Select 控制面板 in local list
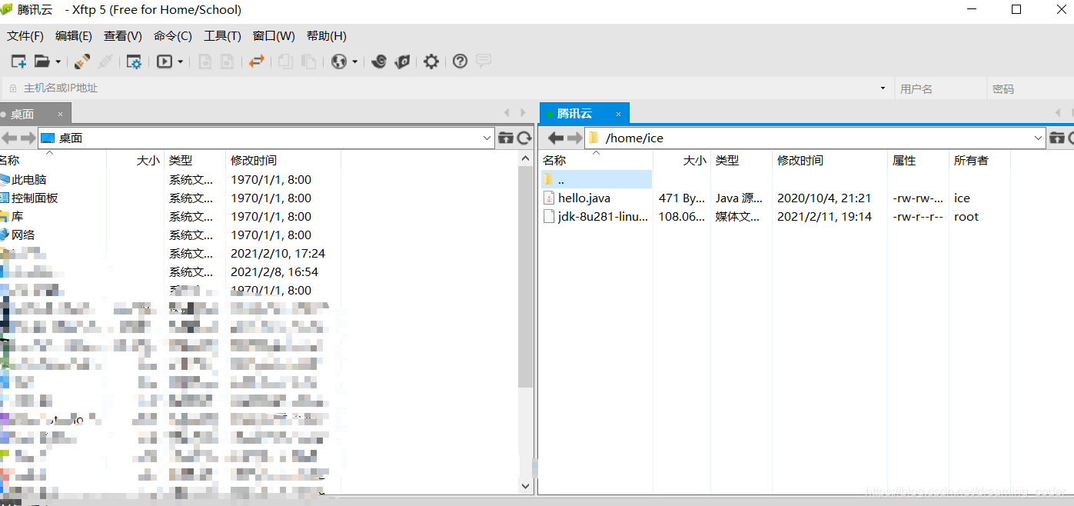Screen dimensions: 1074x506 click(x=35, y=198)
